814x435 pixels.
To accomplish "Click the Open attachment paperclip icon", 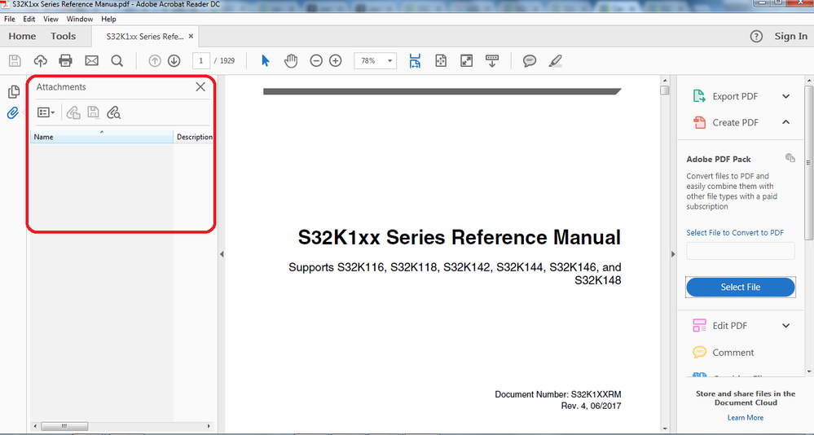I will [x=73, y=112].
